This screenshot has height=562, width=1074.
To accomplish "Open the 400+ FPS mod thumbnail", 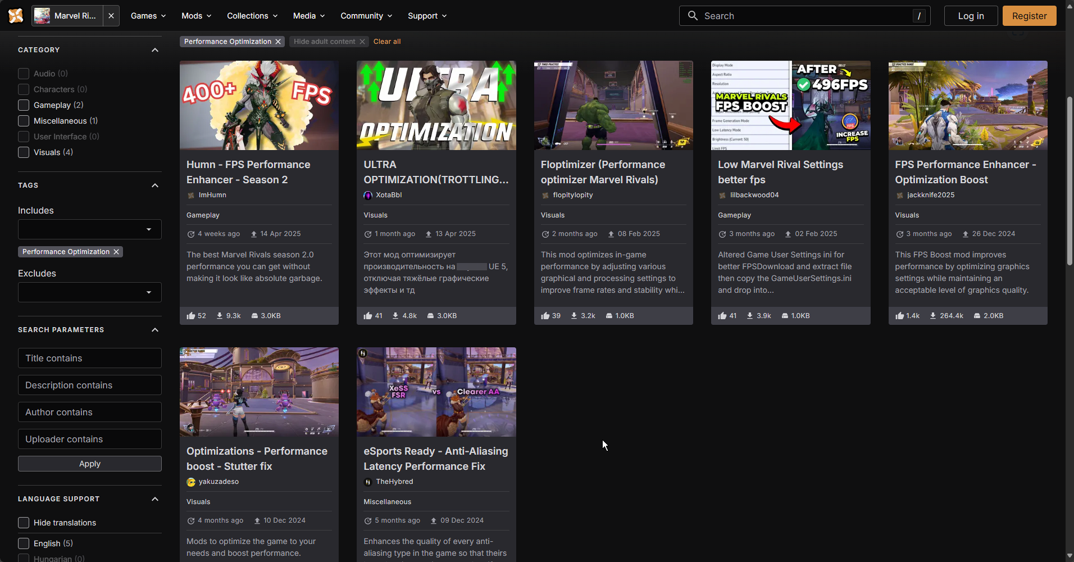I will click(x=259, y=105).
